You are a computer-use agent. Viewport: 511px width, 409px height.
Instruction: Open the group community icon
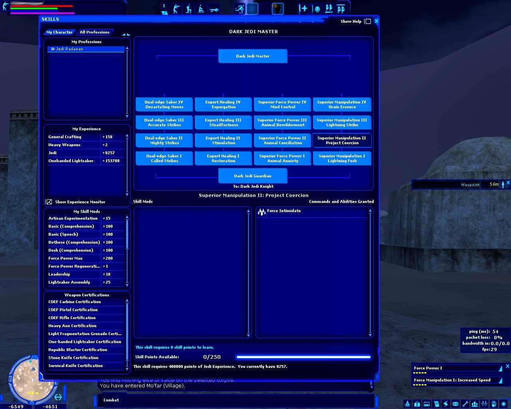point(475,404)
